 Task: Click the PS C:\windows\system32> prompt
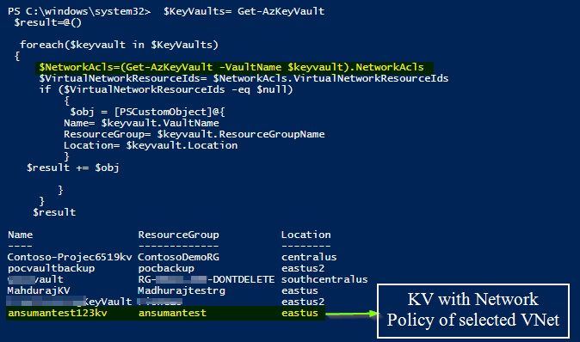tap(79, 11)
